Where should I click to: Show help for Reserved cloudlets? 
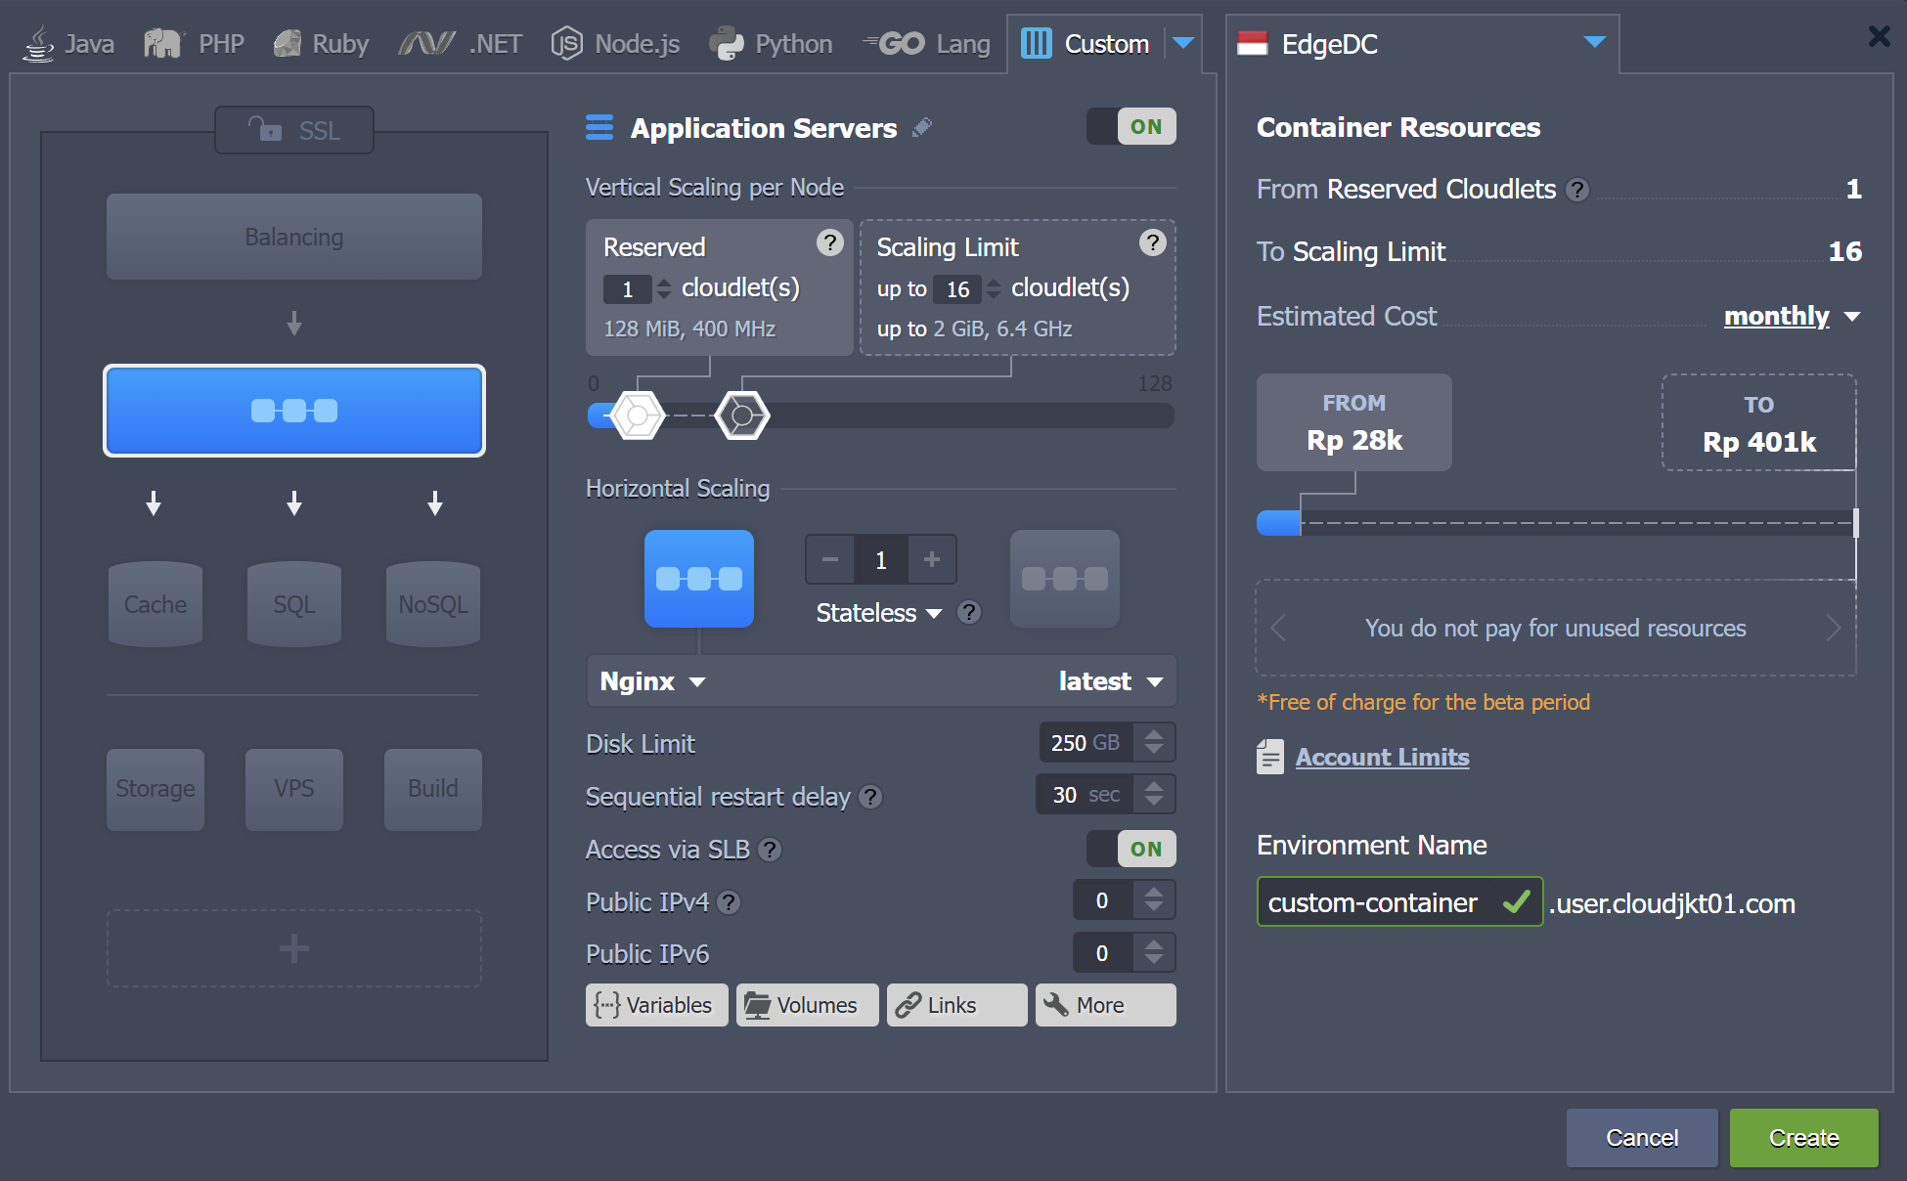[x=830, y=242]
